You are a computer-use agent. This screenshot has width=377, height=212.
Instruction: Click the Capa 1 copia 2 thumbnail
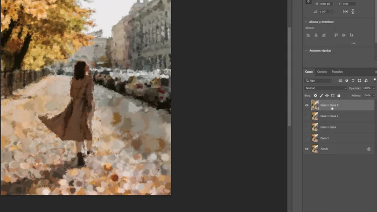click(x=315, y=116)
